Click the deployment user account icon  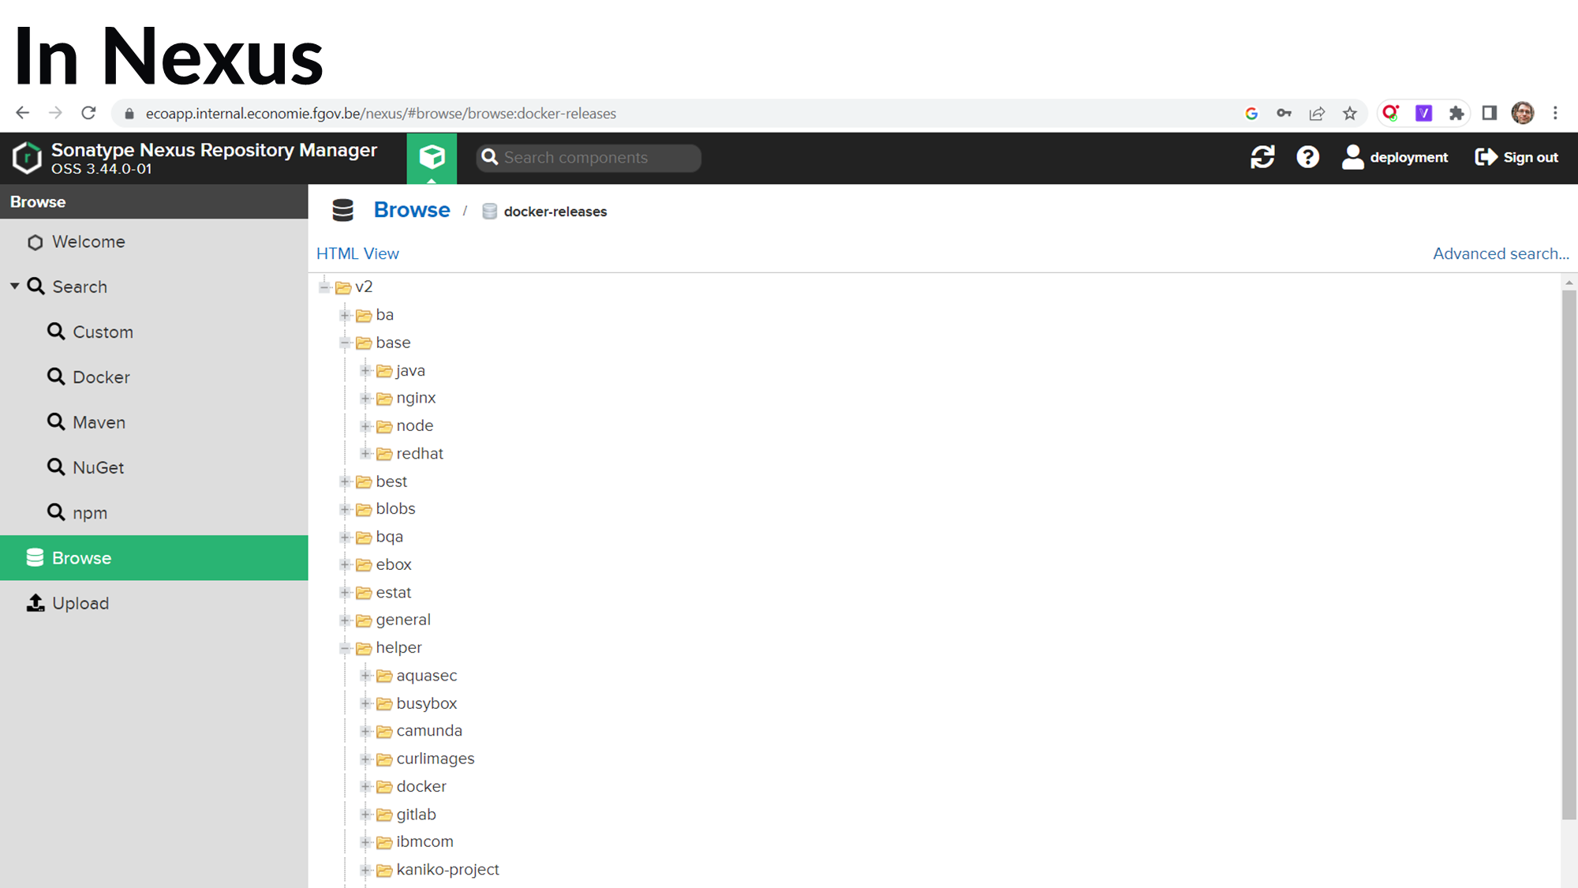(x=1352, y=157)
